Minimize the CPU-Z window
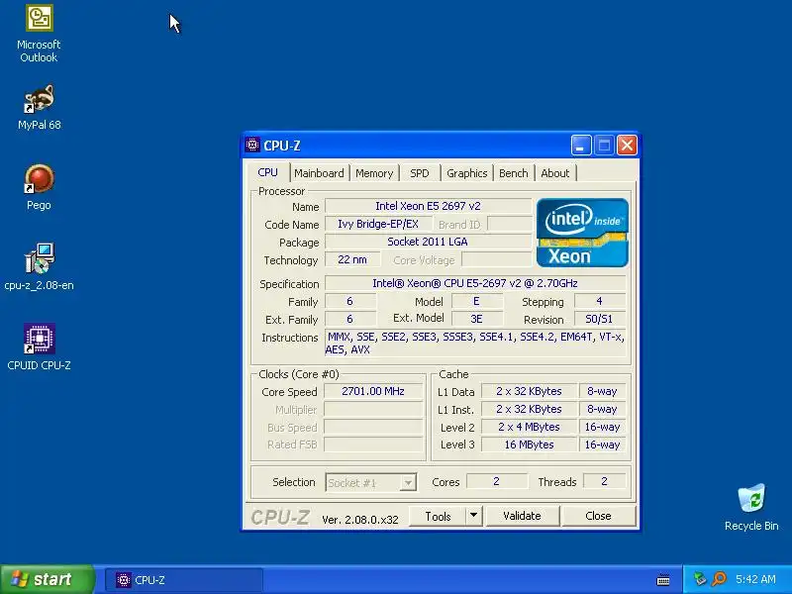The height and width of the screenshot is (594, 792). click(581, 146)
